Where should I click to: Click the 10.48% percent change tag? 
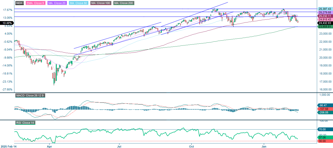click(x=7, y=23)
